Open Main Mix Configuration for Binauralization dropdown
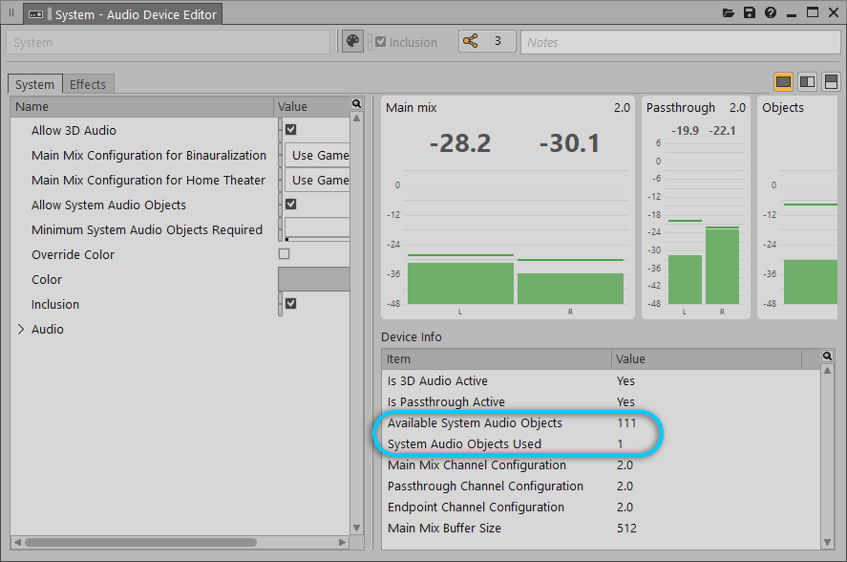This screenshot has width=847, height=562. pyautogui.click(x=317, y=155)
